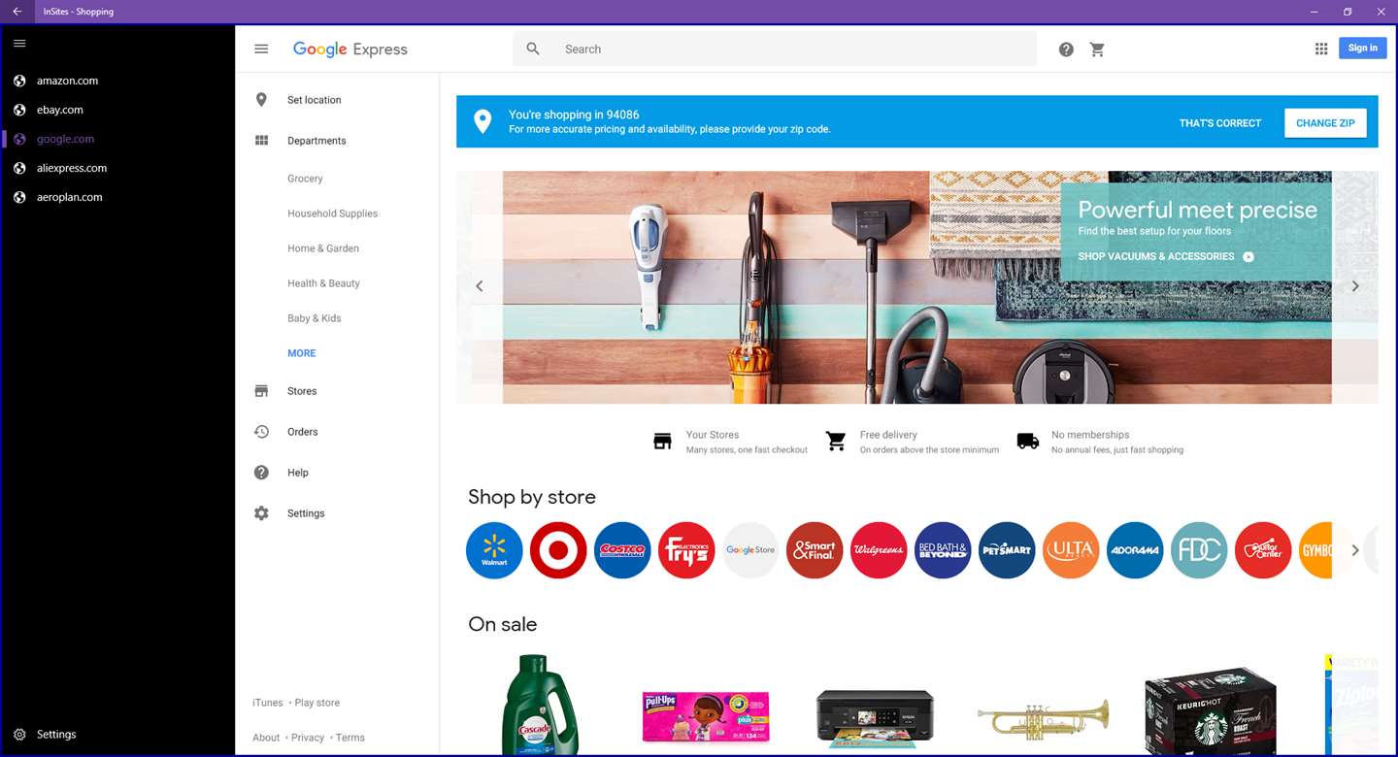Select the Target store icon
Screen dimensions: 1398x757
[x=558, y=550]
